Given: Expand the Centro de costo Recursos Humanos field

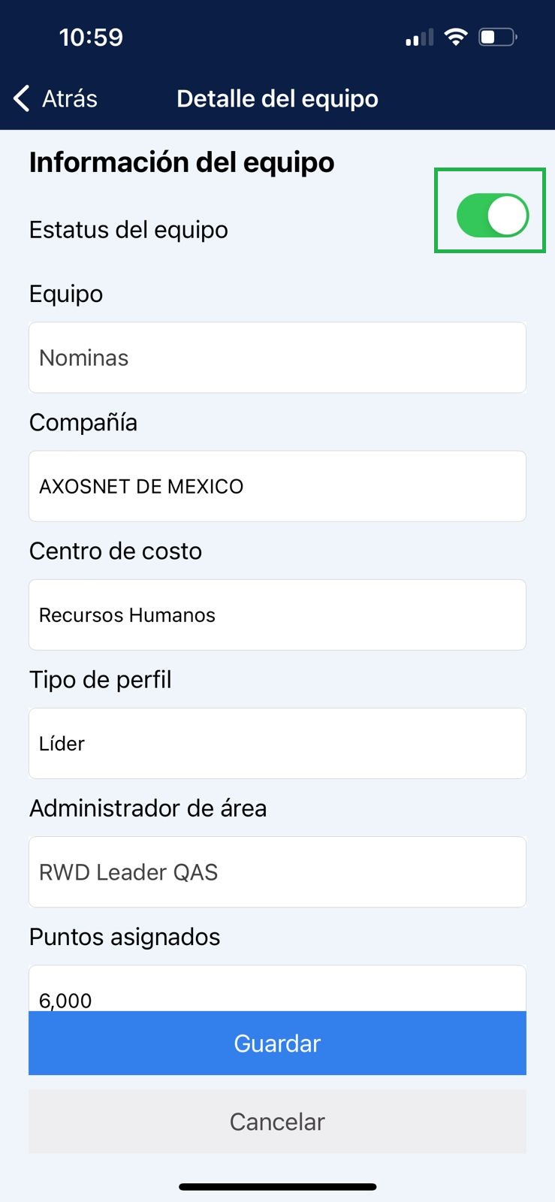Looking at the screenshot, I should (277, 615).
